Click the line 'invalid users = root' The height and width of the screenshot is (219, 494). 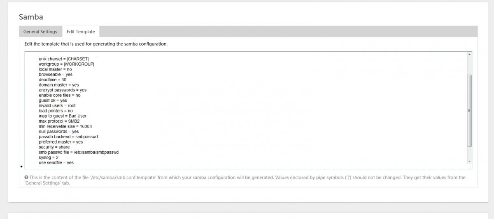pyautogui.click(x=57, y=105)
